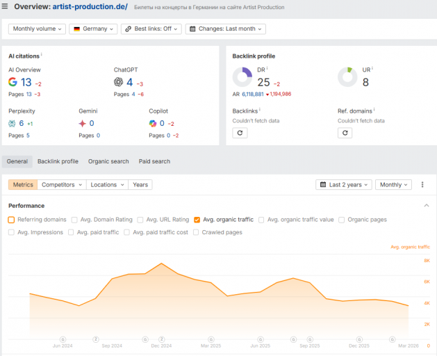The image size is (437, 356).
Task: Open the Monthly volume dropdown
Action: (37, 29)
